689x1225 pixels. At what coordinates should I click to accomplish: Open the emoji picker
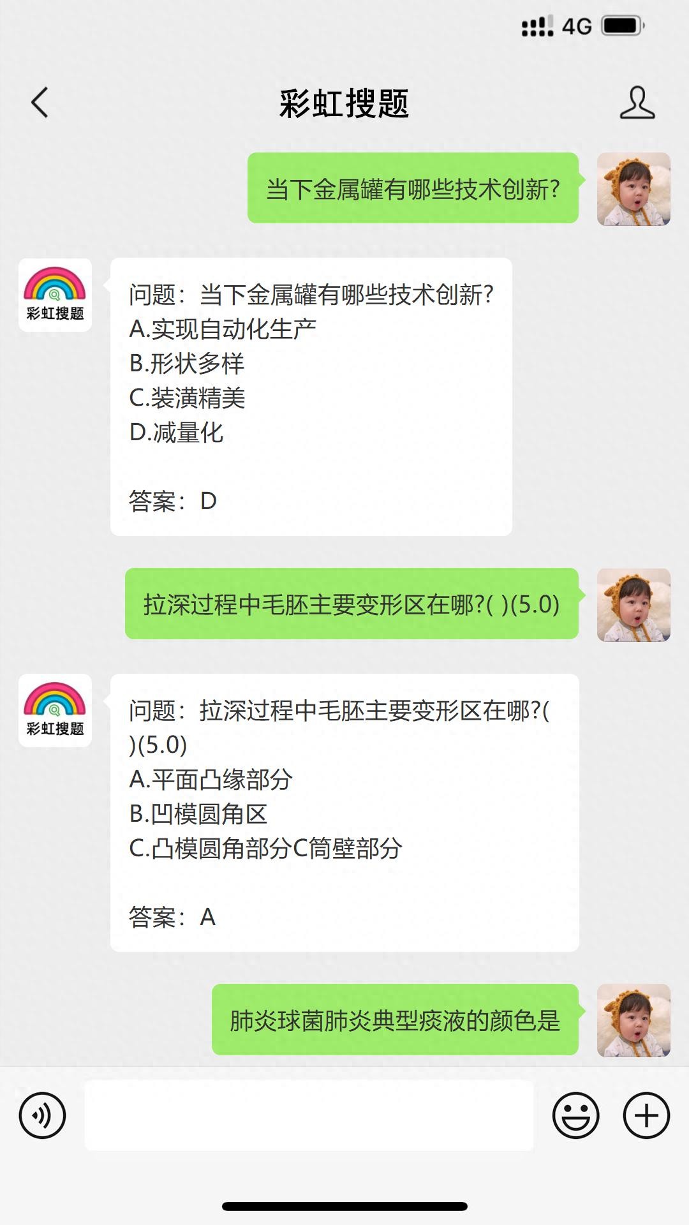[x=575, y=1115]
